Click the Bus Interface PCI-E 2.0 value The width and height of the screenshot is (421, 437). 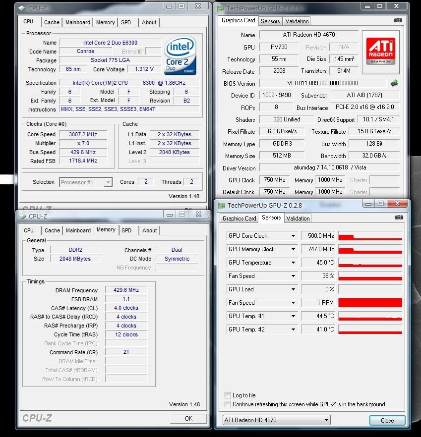[x=364, y=107]
